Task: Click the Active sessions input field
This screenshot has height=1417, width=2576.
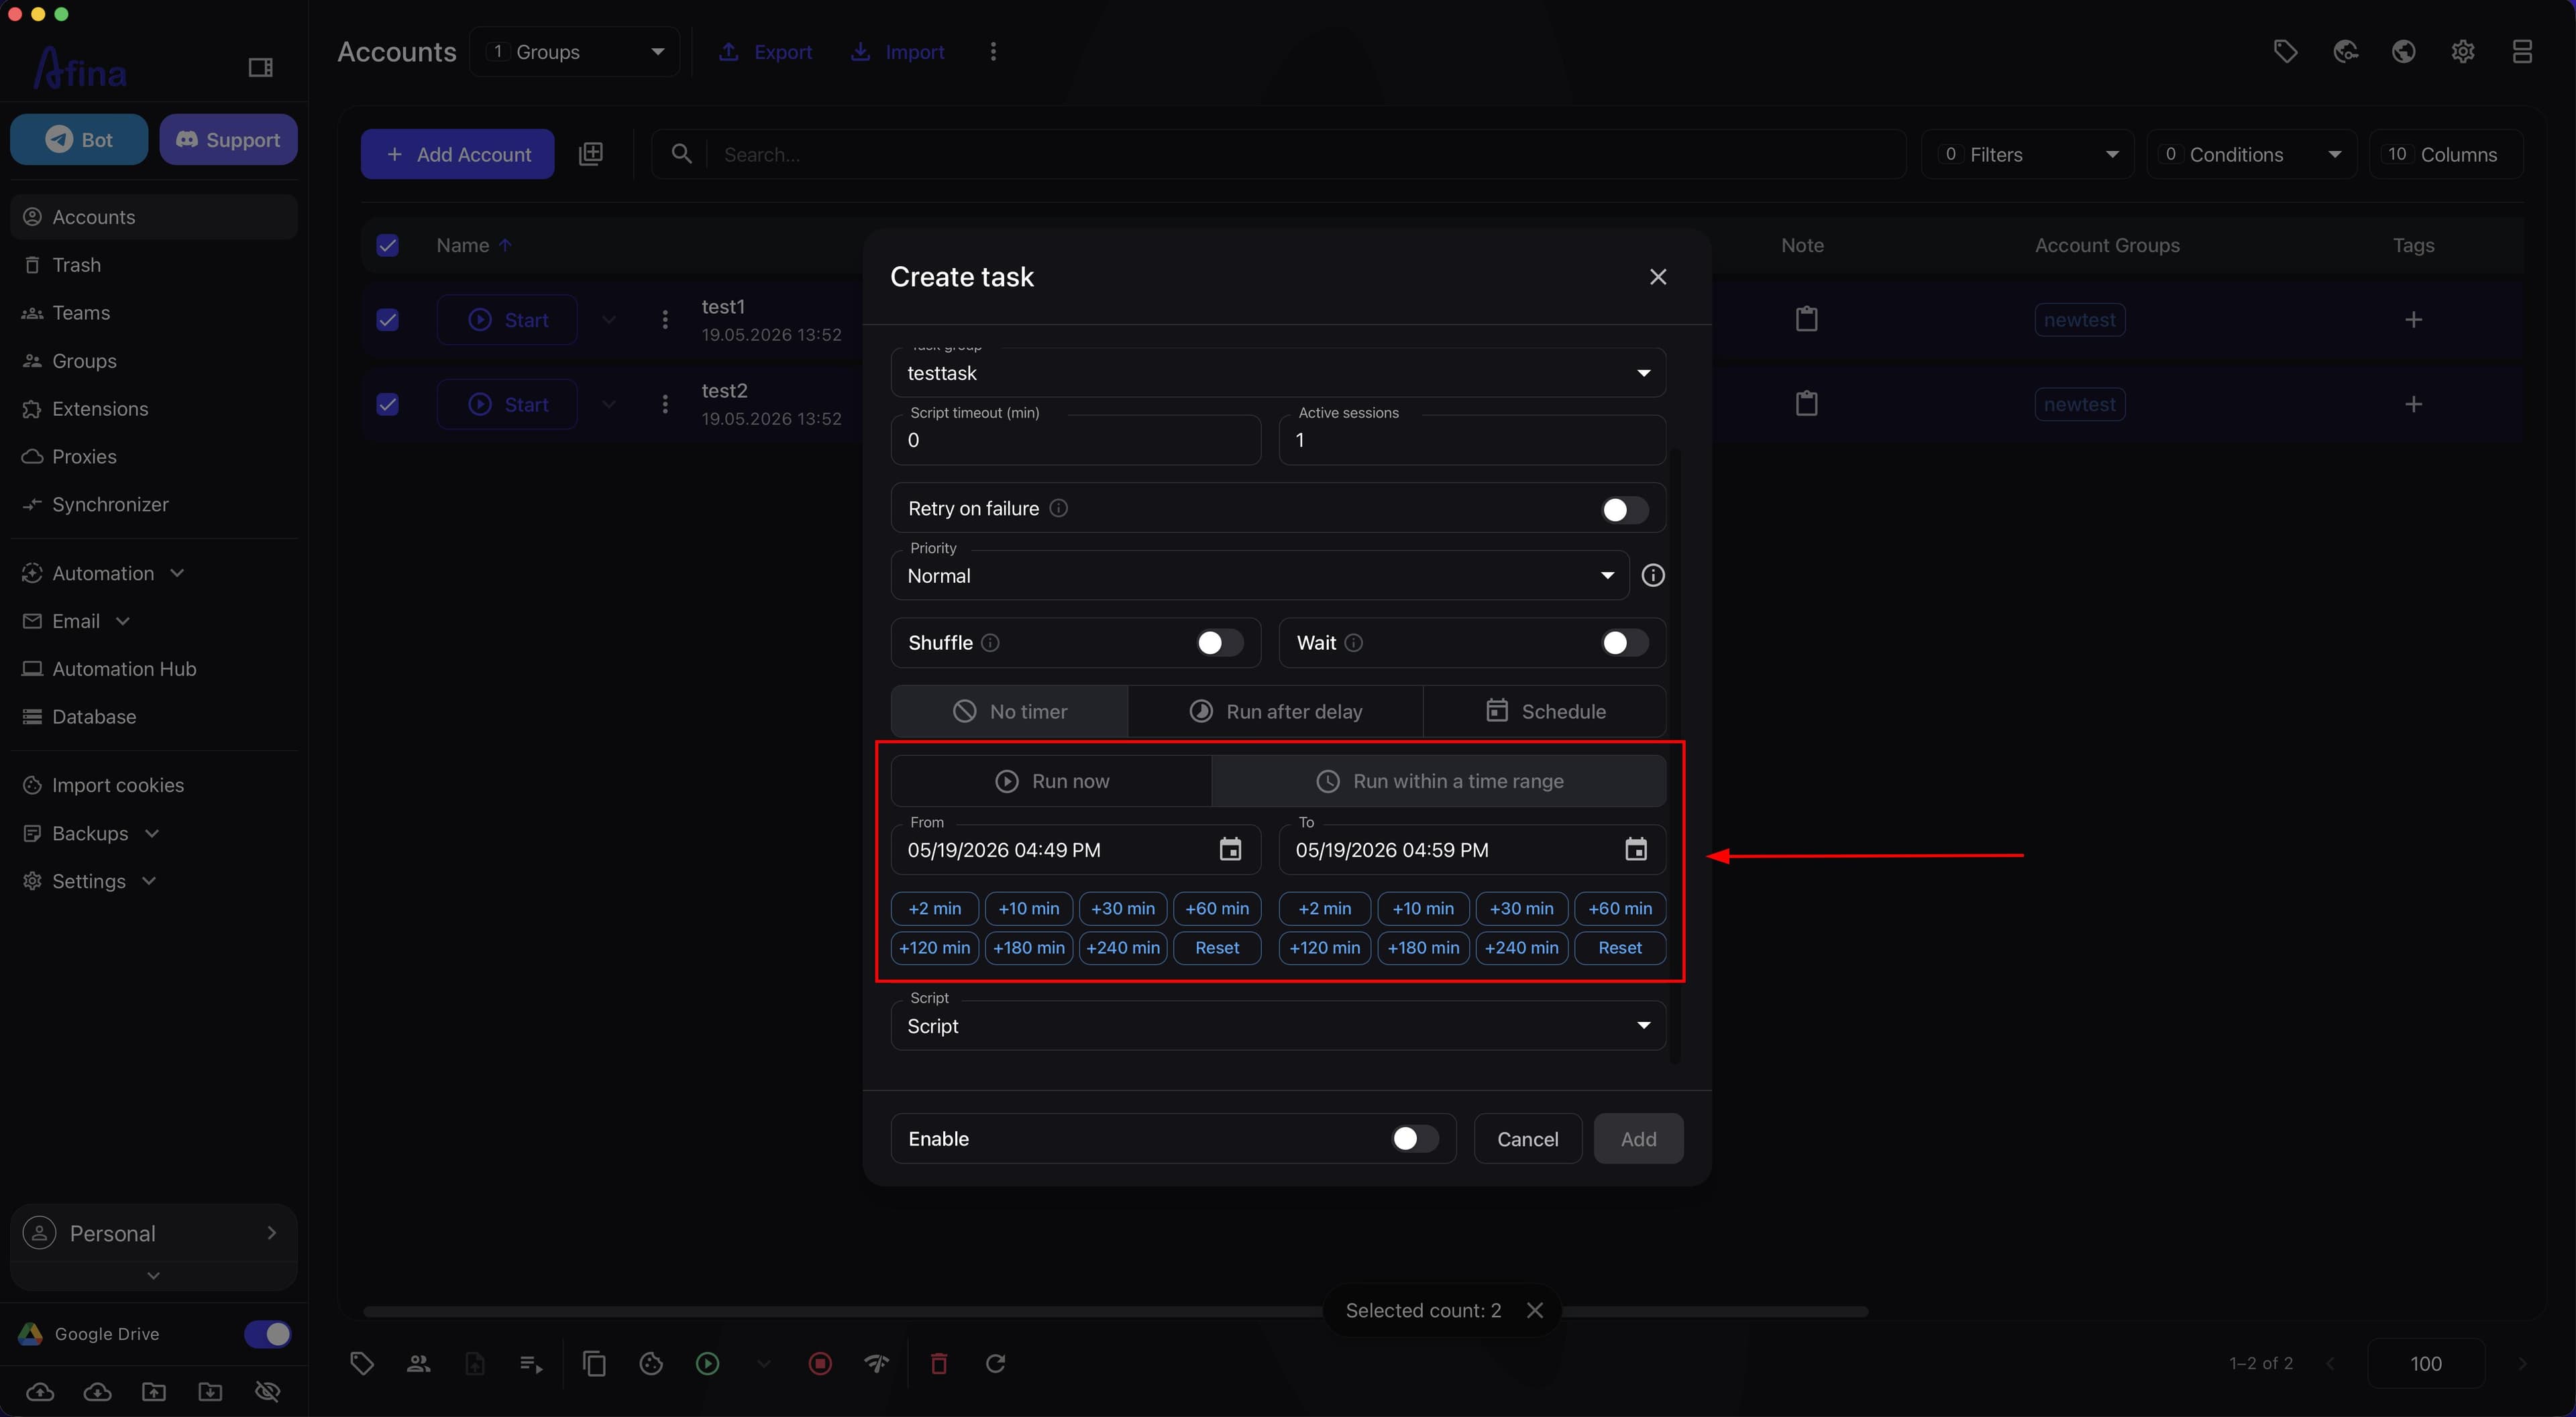Action: (1472, 439)
